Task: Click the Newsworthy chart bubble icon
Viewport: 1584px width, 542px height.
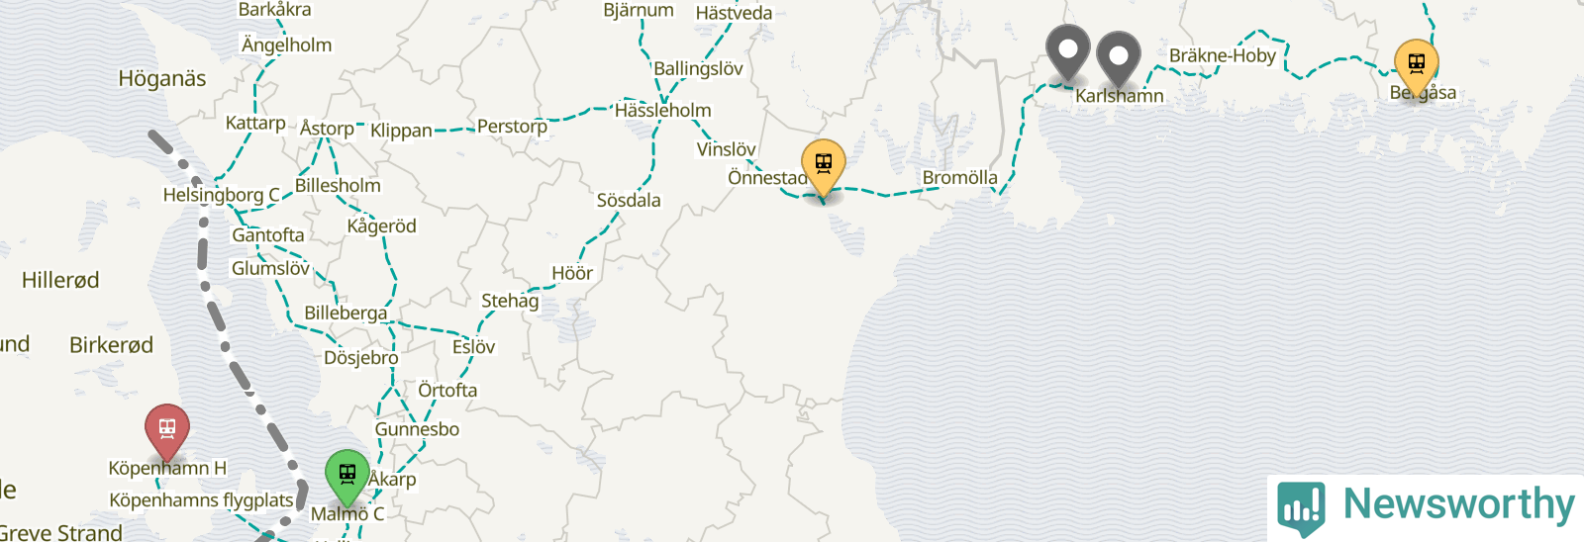Action: pyautogui.click(x=1301, y=508)
